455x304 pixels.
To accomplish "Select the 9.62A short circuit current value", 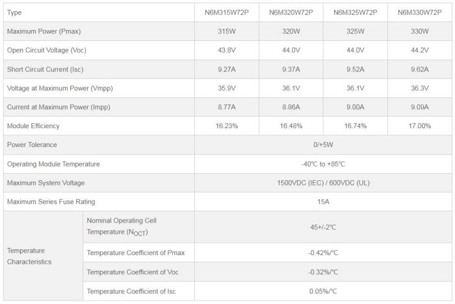I will 420,69.
